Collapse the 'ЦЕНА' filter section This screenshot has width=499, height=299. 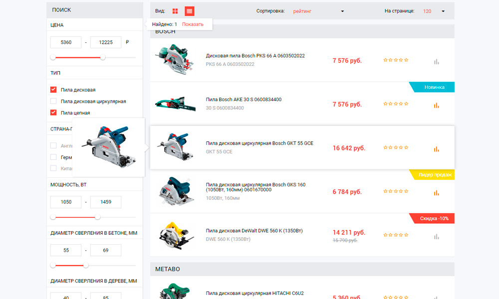tap(57, 25)
